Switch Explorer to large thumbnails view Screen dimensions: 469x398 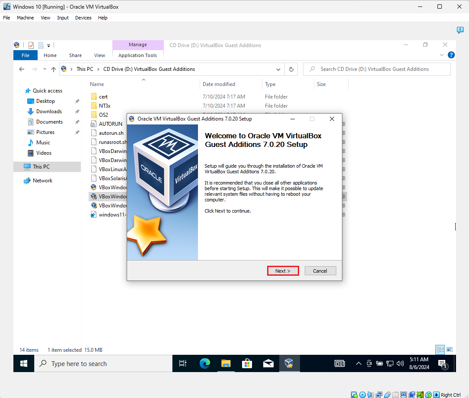pos(450,349)
